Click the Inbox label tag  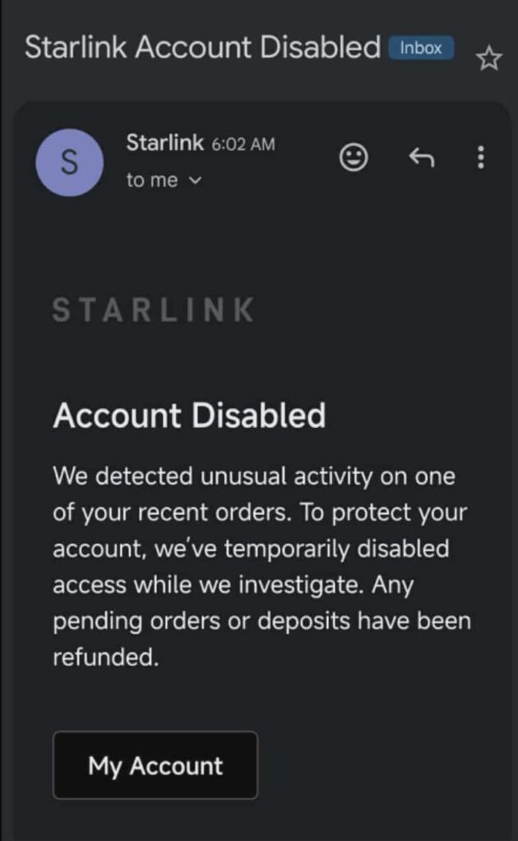[x=421, y=48]
